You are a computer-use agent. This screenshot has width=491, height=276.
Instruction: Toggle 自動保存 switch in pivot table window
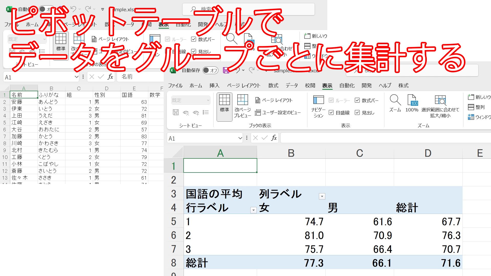click(x=210, y=70)
